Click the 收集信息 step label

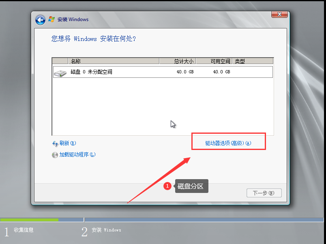24,230
